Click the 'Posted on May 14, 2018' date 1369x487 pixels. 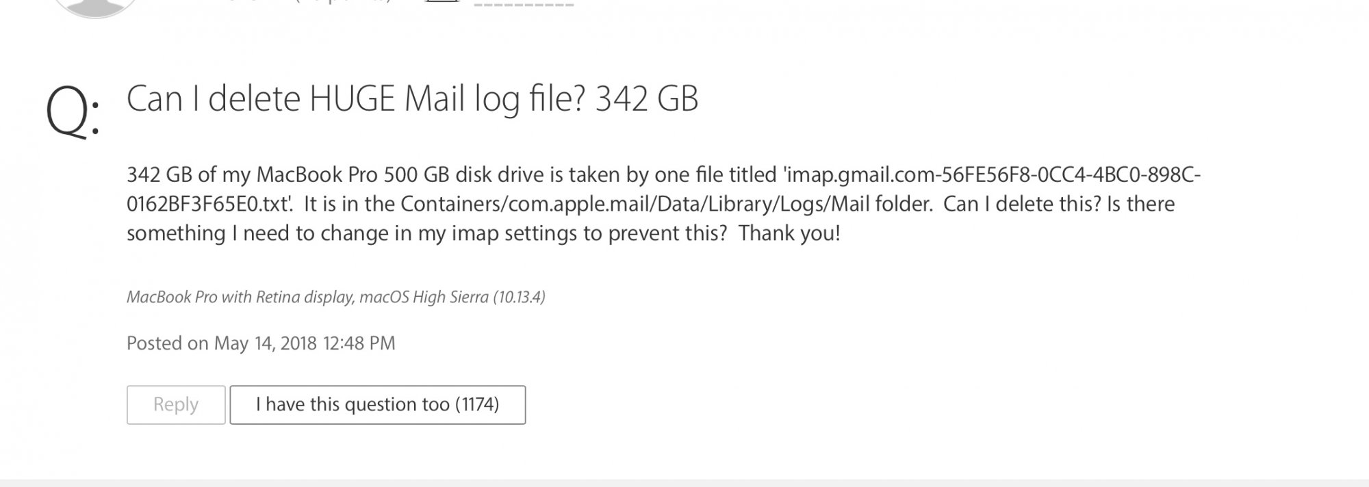222,343
